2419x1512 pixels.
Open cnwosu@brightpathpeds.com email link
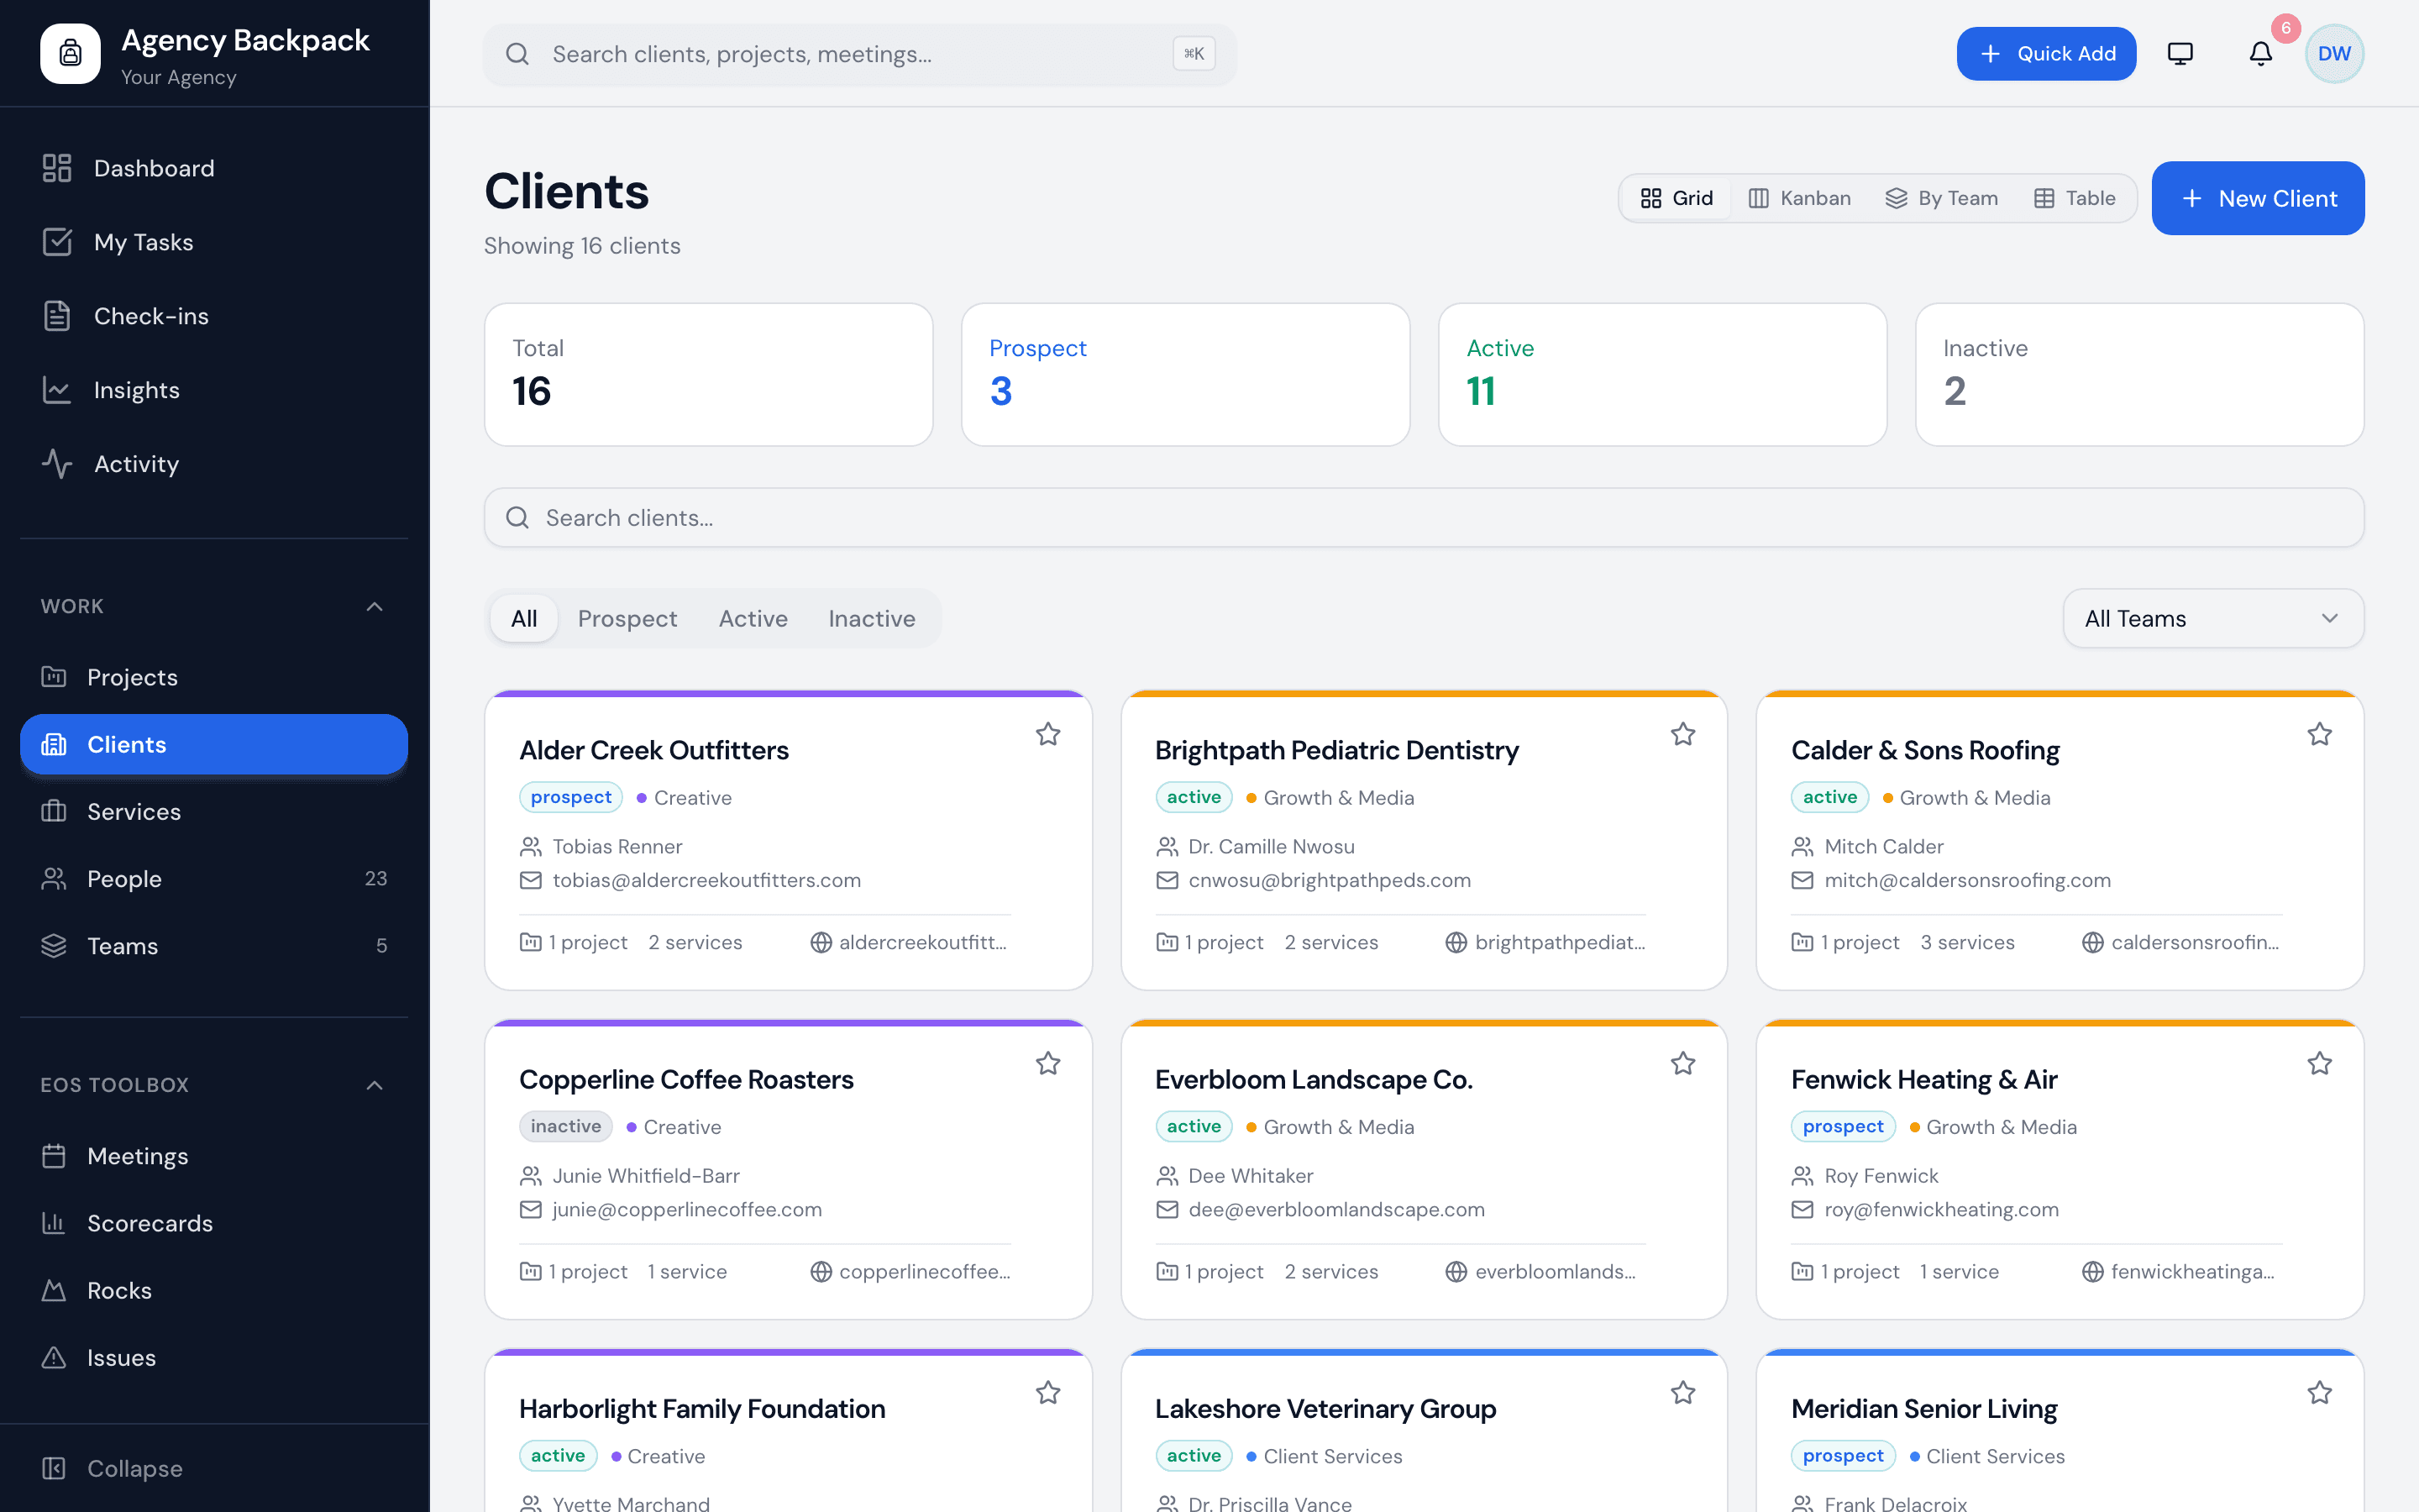(x=1330, y=880)
